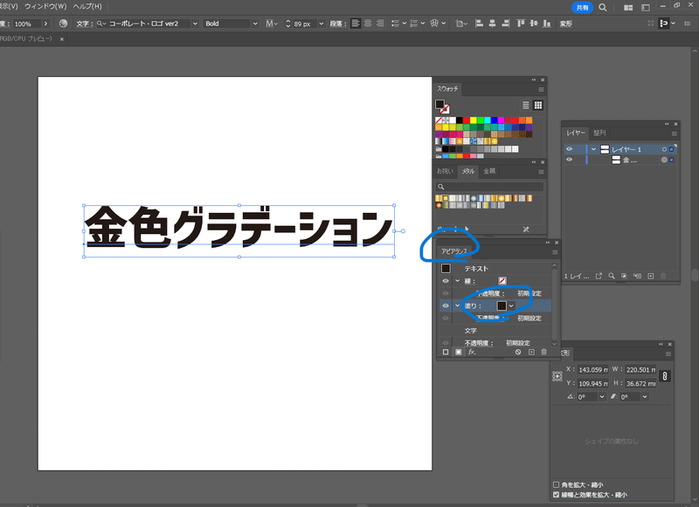Open the fill color swatch dropdown arrow
The width and height of the screenshot is (699, 507).
tap(511, 305)
